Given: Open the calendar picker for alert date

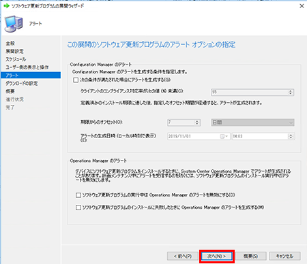Looking at the screenshot, I should [x=224, y=136].
